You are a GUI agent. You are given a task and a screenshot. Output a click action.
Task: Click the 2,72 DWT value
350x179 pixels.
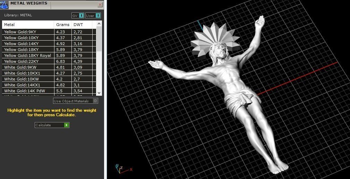click(78, 32)
